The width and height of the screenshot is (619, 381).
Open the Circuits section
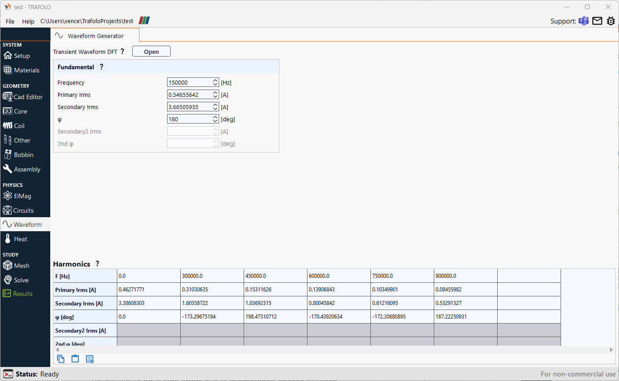(25, 210)
